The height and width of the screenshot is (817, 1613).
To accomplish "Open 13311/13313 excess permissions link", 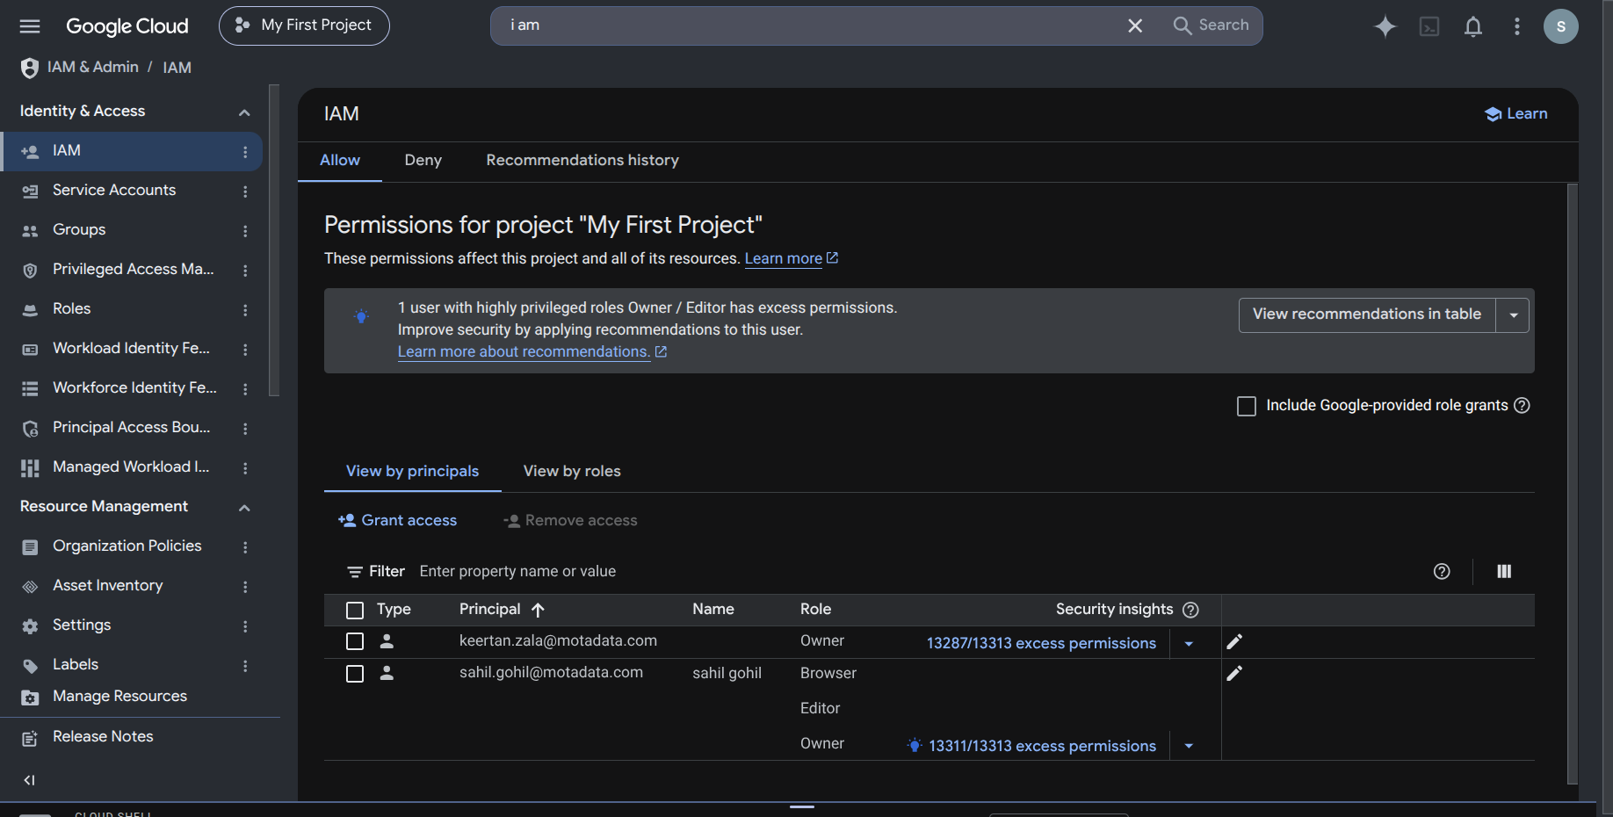I will [x=1042, y=746].
